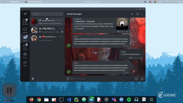Select the All chats folder
This screenshot has height=103, width=183.
point(25,22)
